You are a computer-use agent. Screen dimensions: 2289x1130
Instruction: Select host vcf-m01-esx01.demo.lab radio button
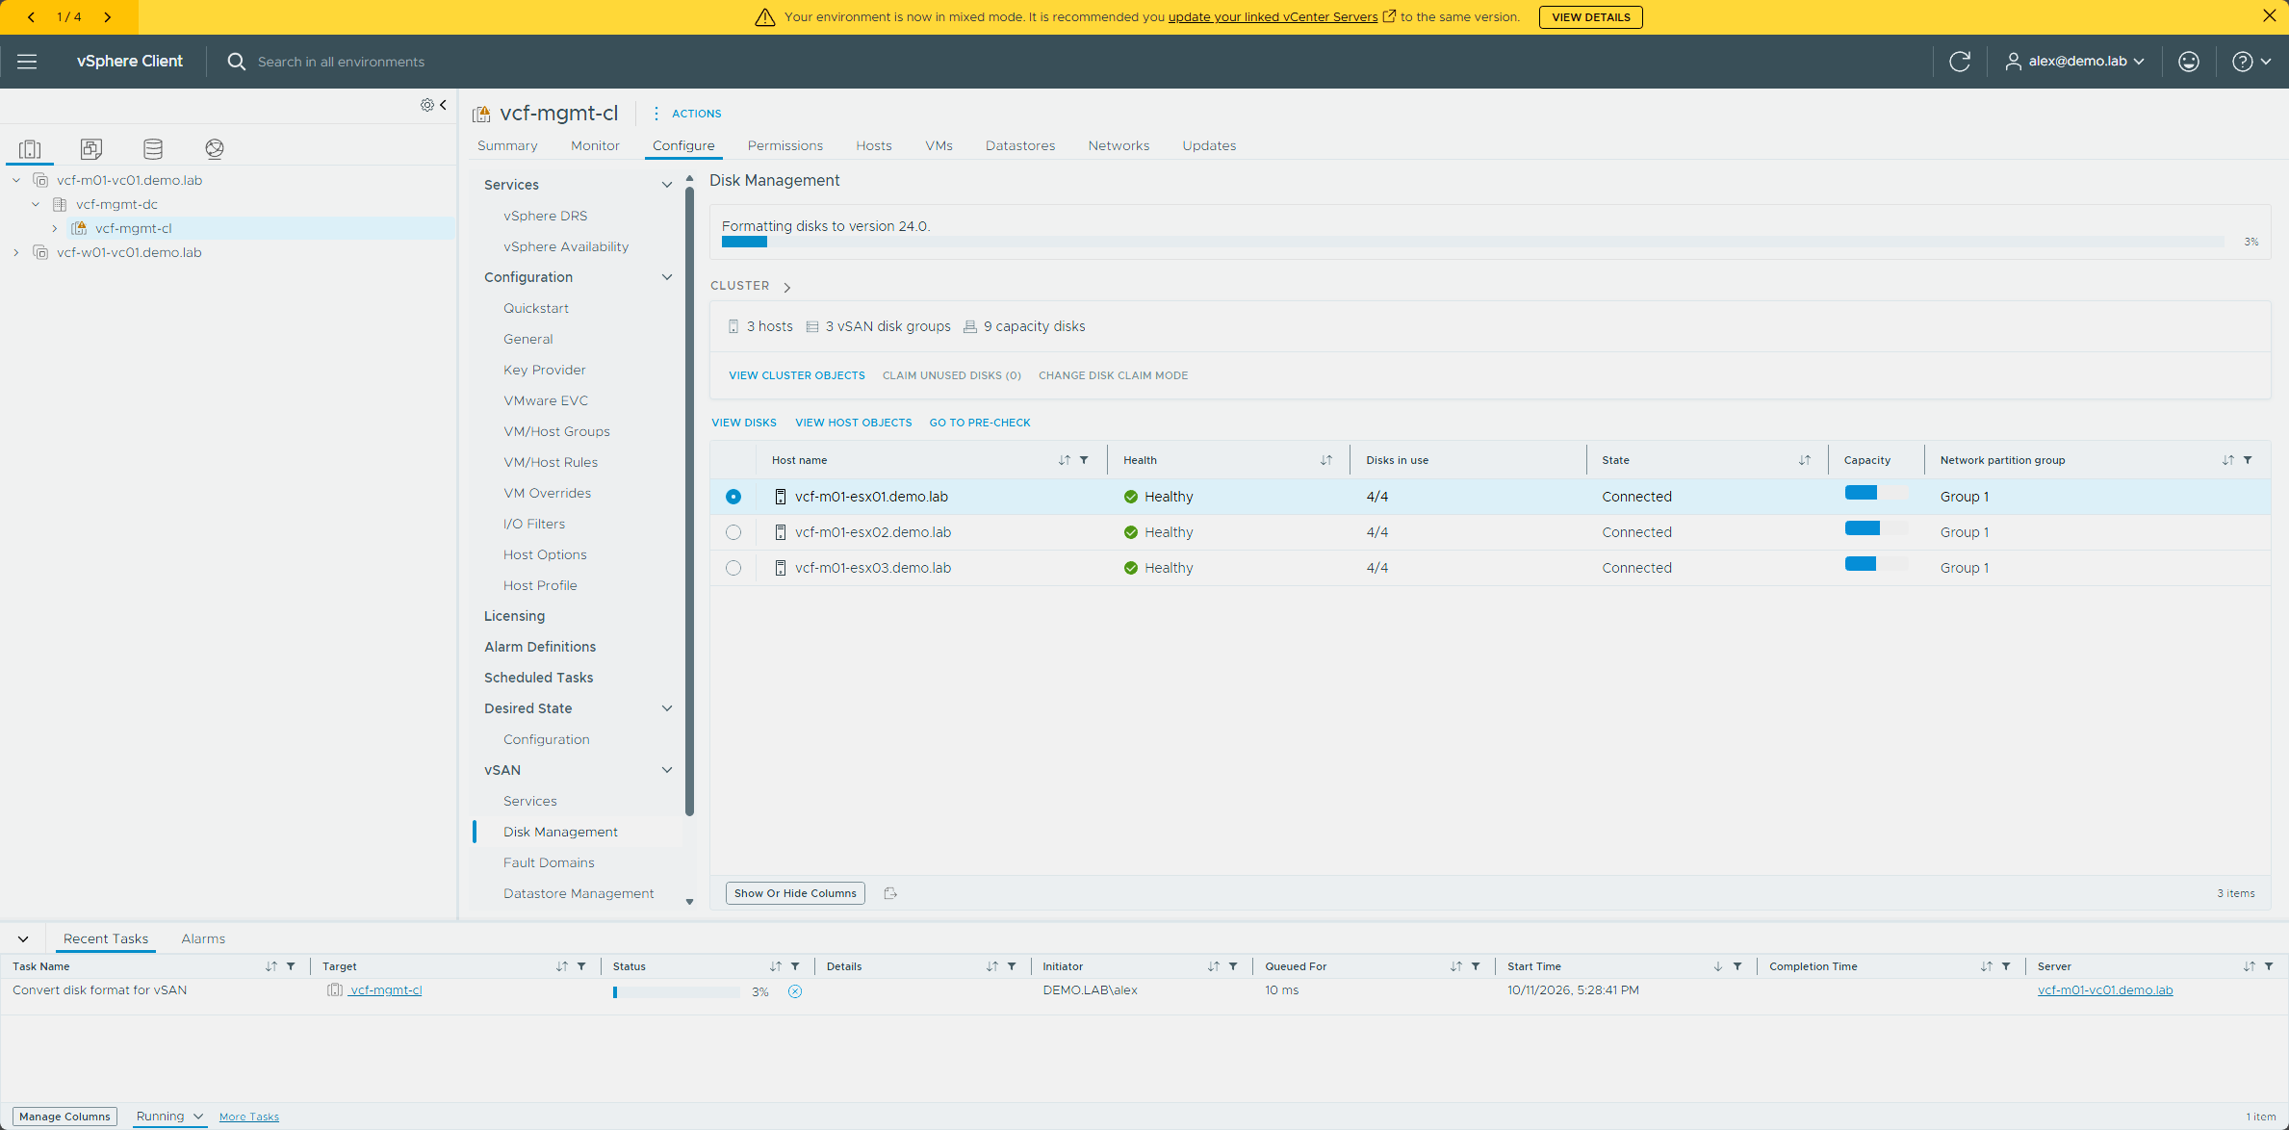coord(733,497)
